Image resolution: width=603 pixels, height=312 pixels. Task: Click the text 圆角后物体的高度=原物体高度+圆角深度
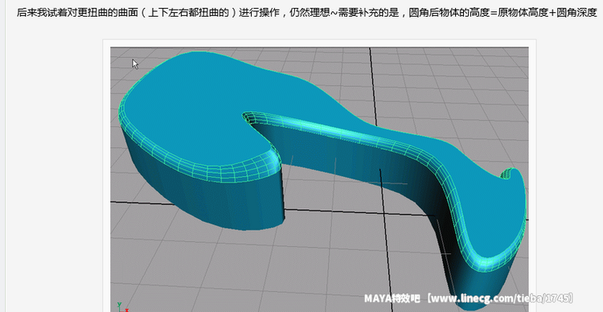(x=503, y=12)
